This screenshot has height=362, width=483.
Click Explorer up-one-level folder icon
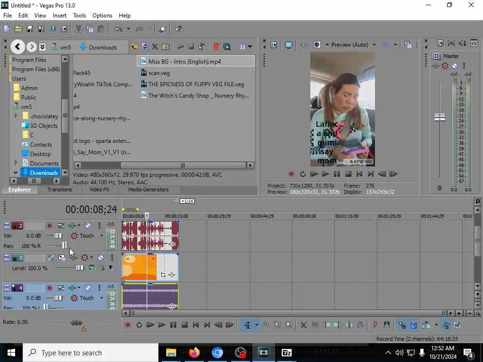tap(134, 47)
